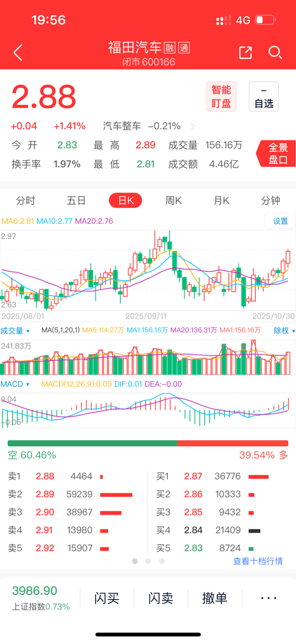Tap the 撤单 cancel order button
This screenshot has height=643, width=296.
click(x=215, y=598)
